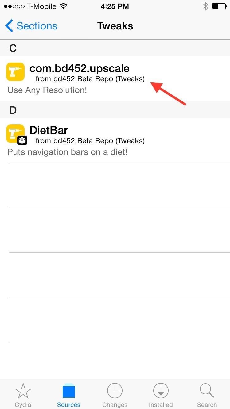Tap the 4:25 PM status bar clock

[115, 6]
